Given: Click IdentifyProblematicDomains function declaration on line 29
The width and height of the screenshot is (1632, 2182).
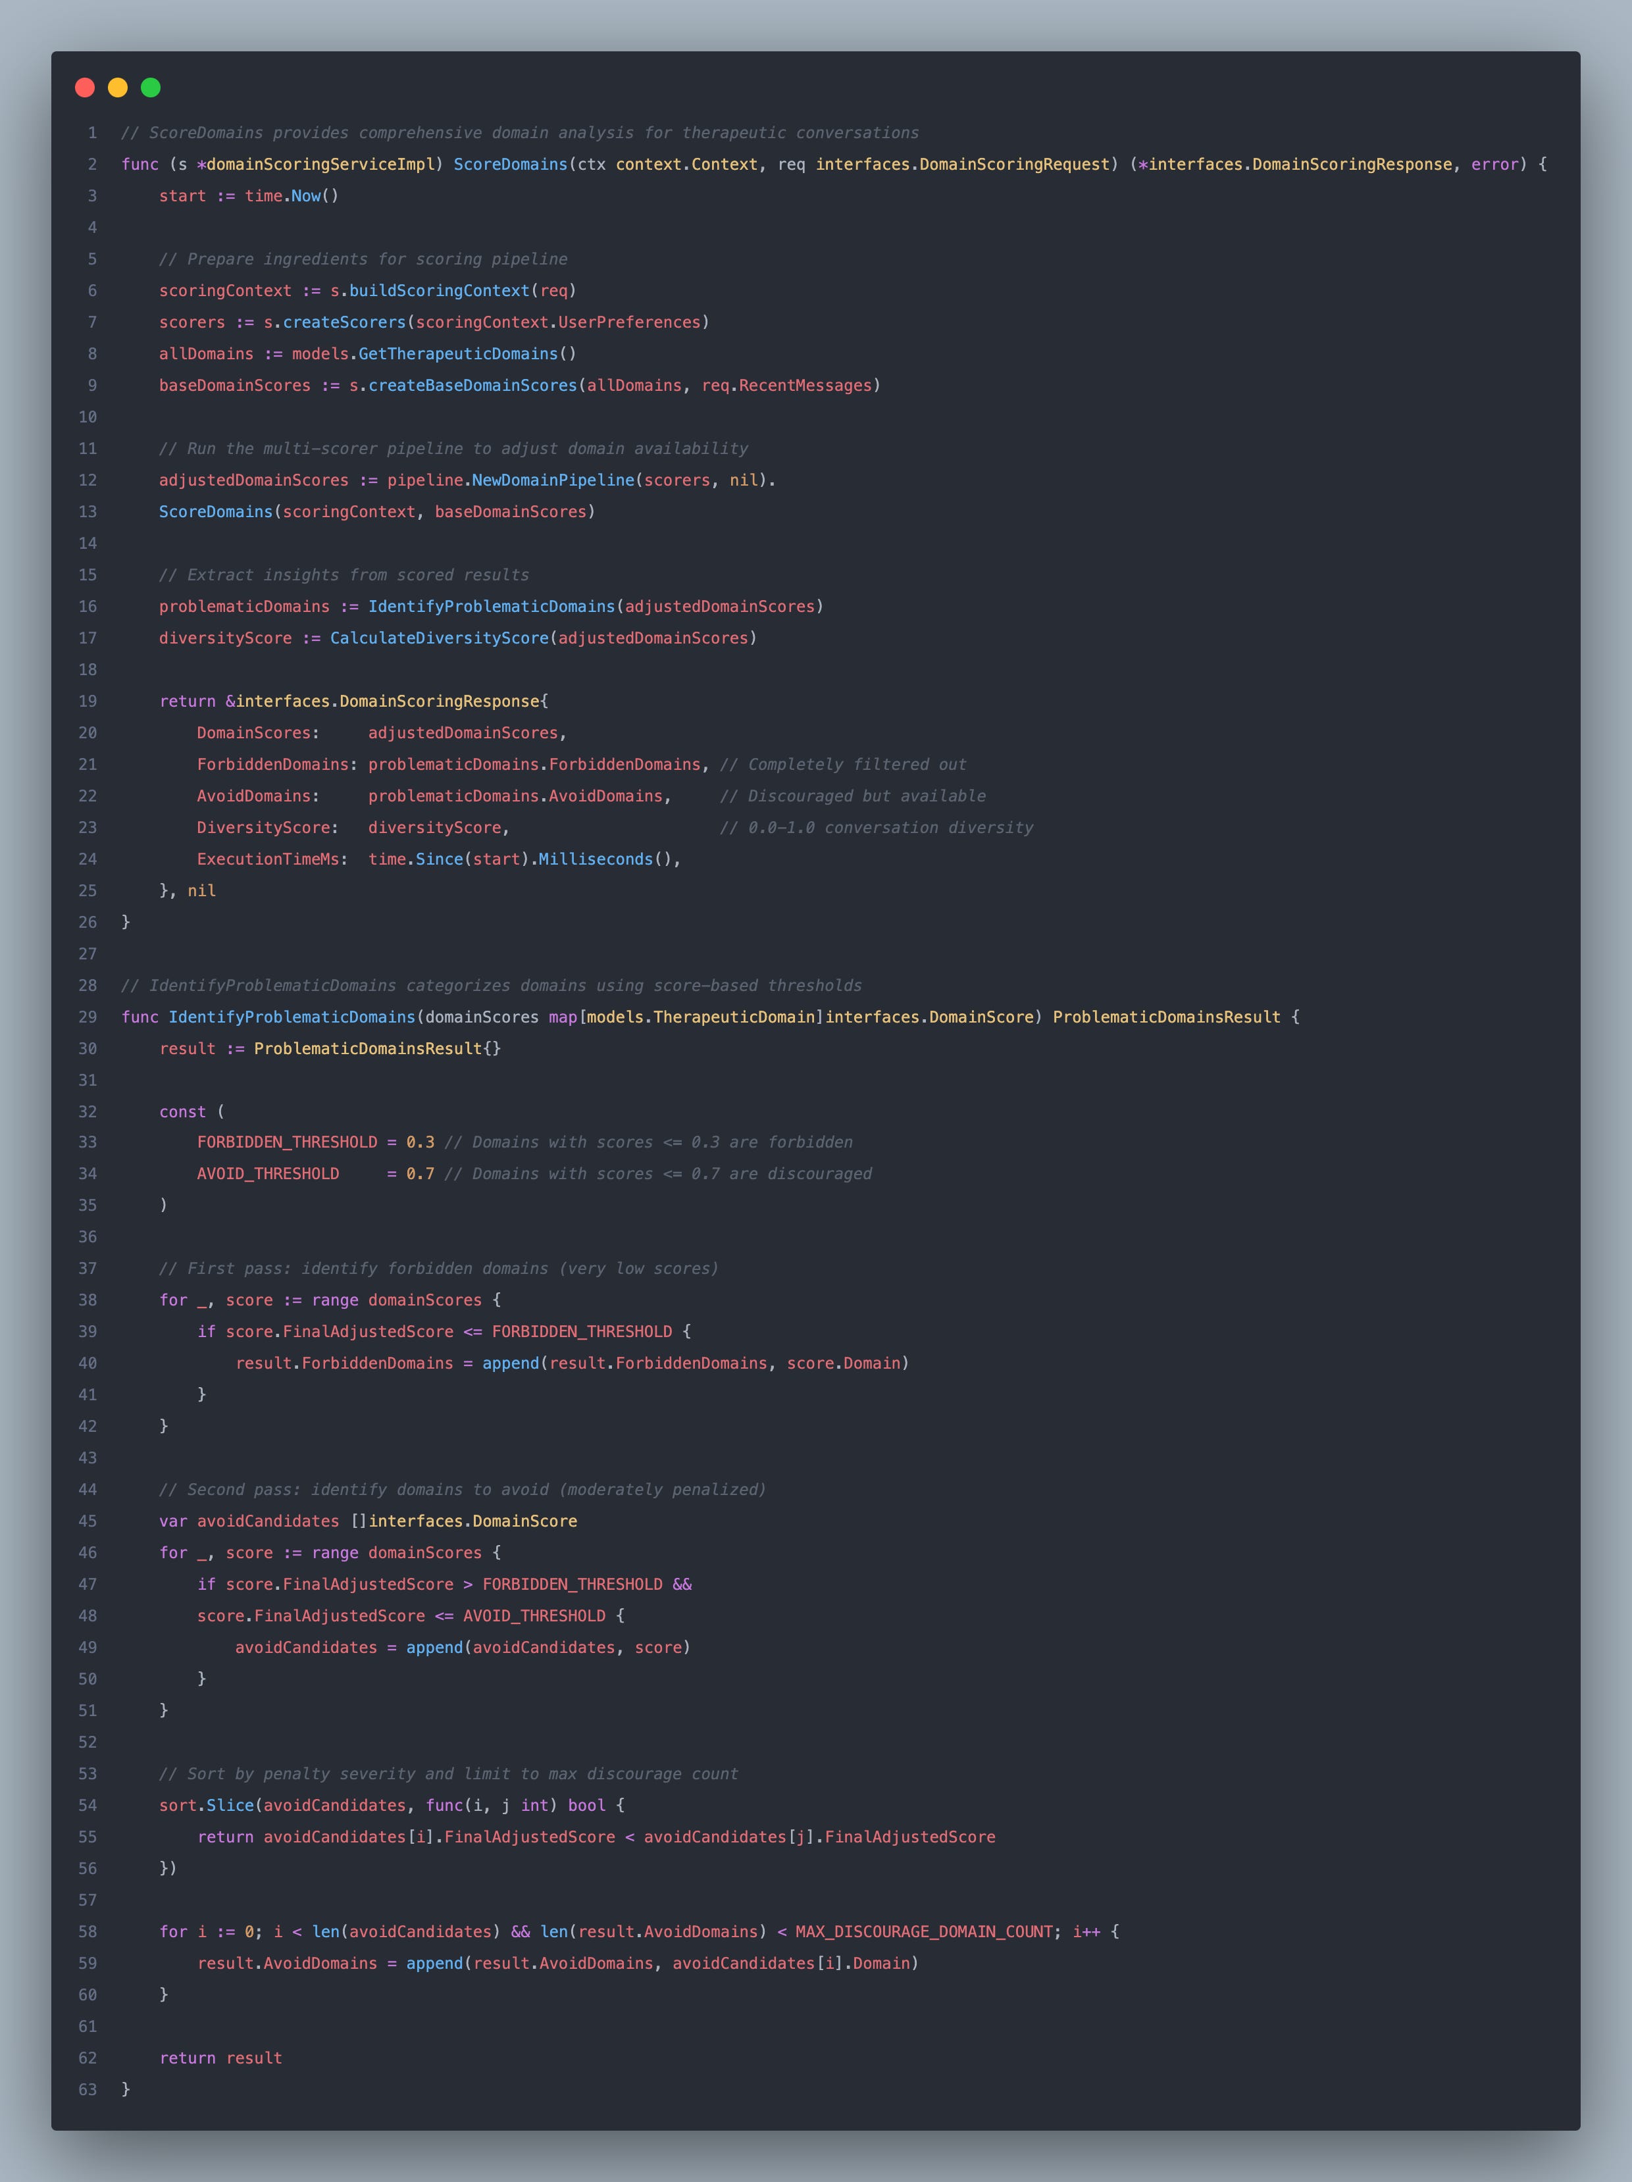Looking at the screenshot, I should tap(292, 1017).
